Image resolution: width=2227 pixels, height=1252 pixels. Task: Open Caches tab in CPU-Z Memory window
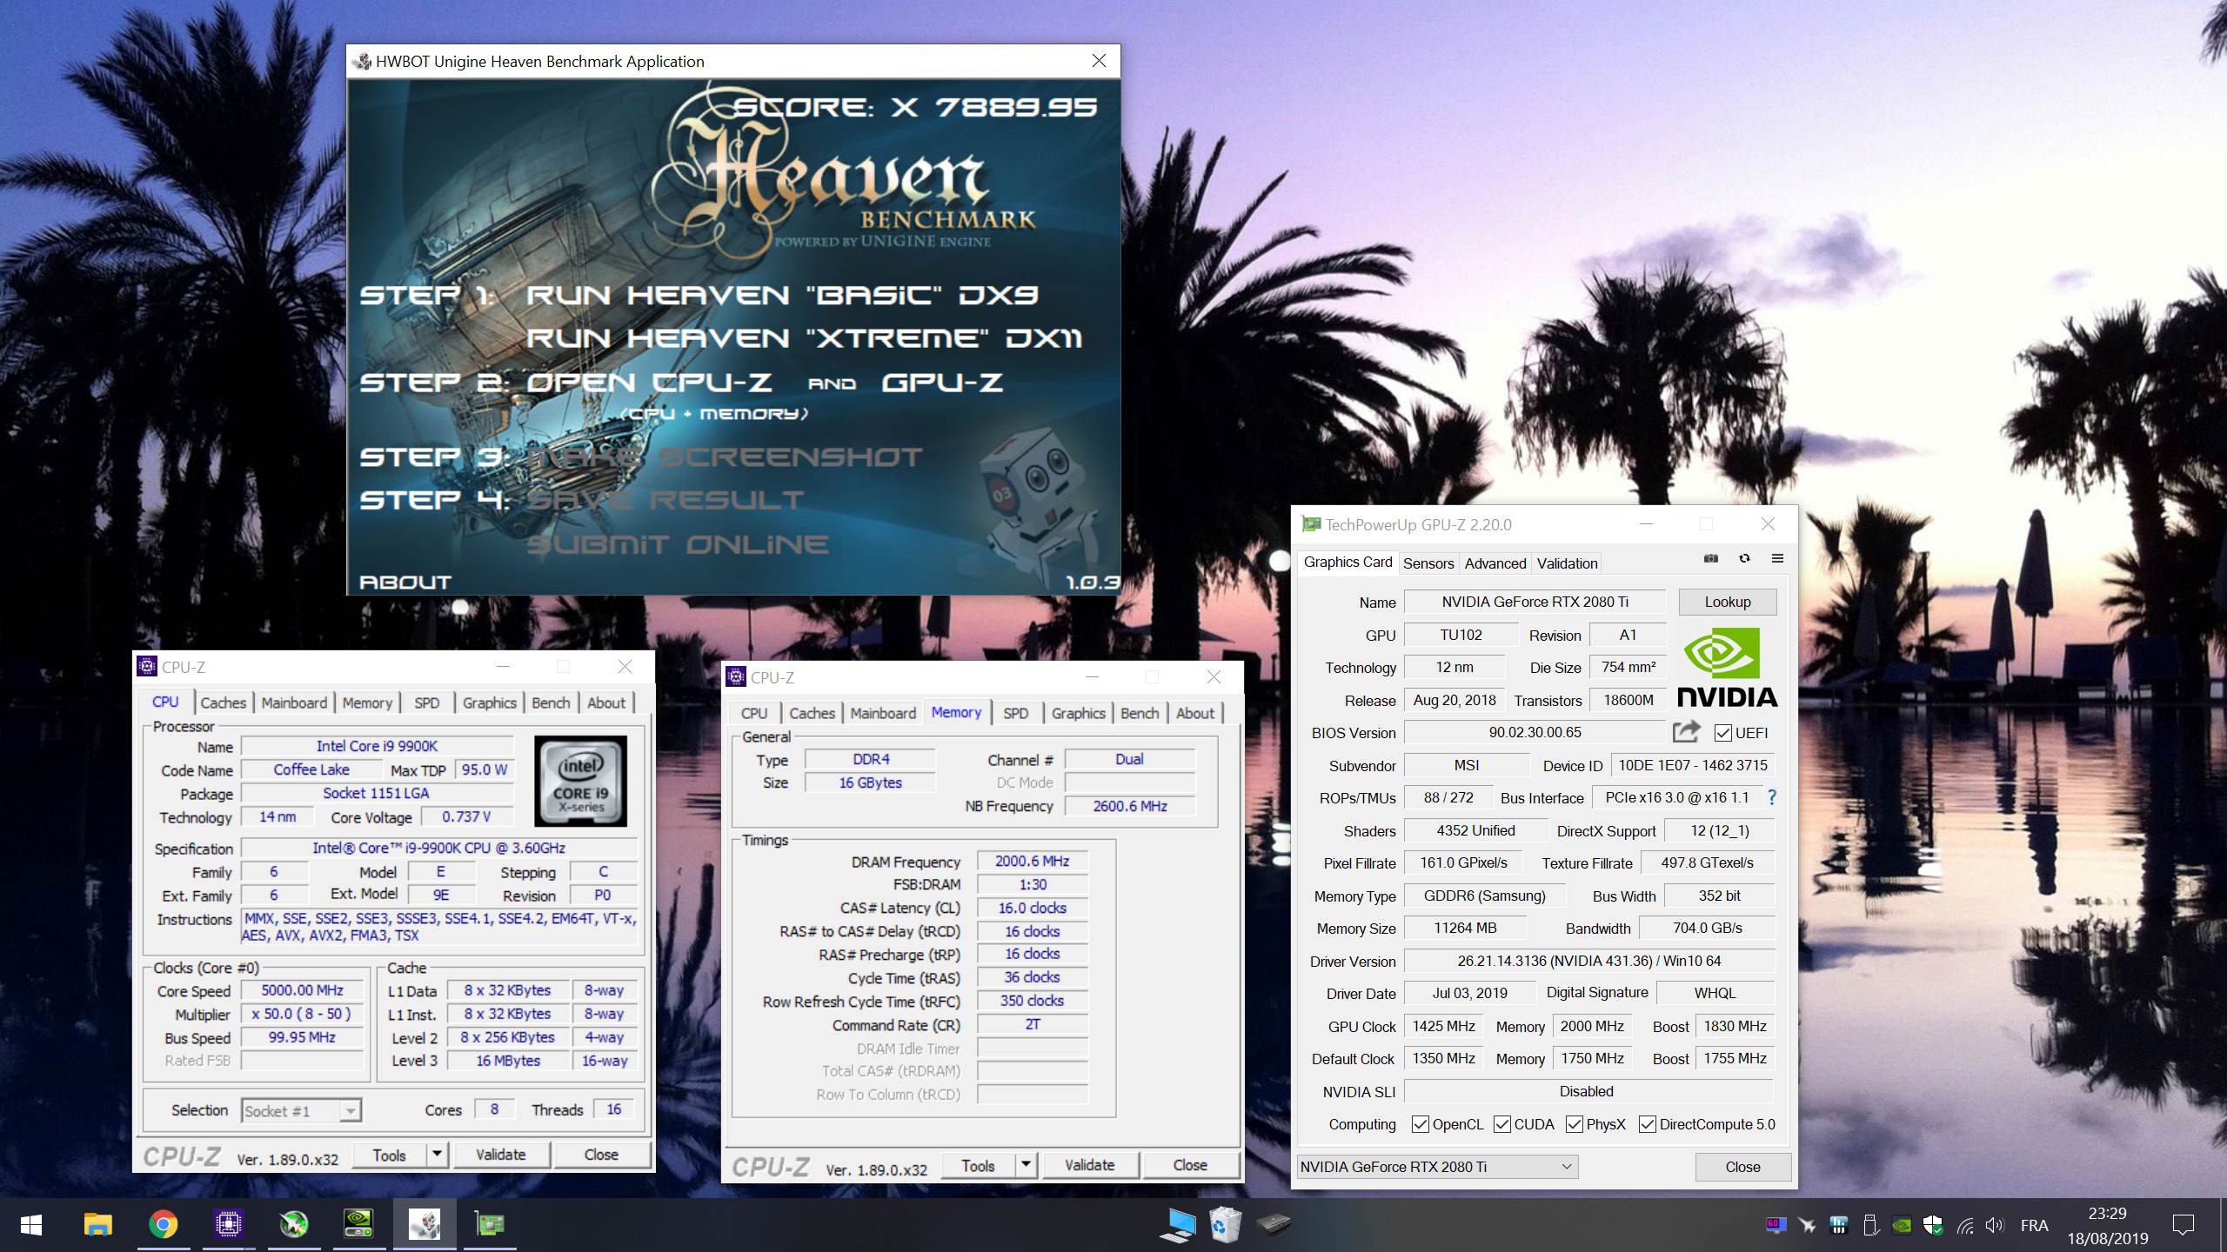(812, 713)
